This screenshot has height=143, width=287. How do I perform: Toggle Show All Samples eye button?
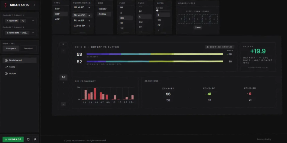219,47
